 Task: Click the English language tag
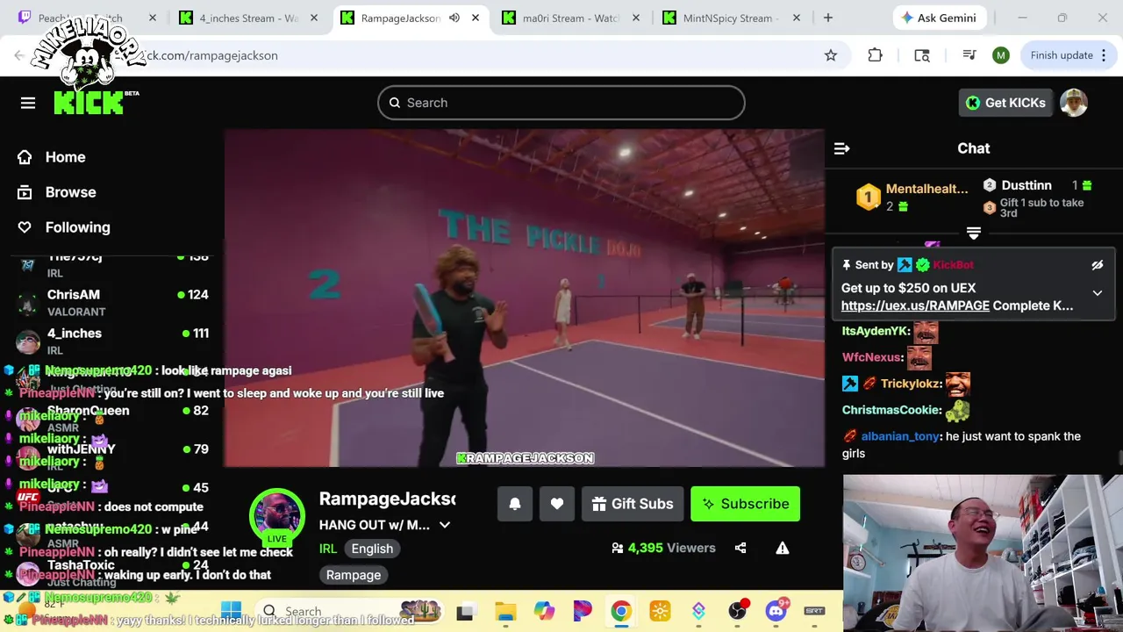[372, 549]
